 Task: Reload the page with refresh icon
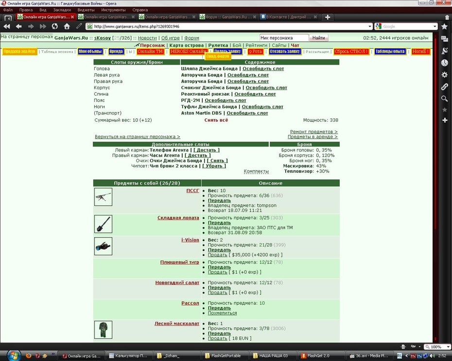click(55, 27)
